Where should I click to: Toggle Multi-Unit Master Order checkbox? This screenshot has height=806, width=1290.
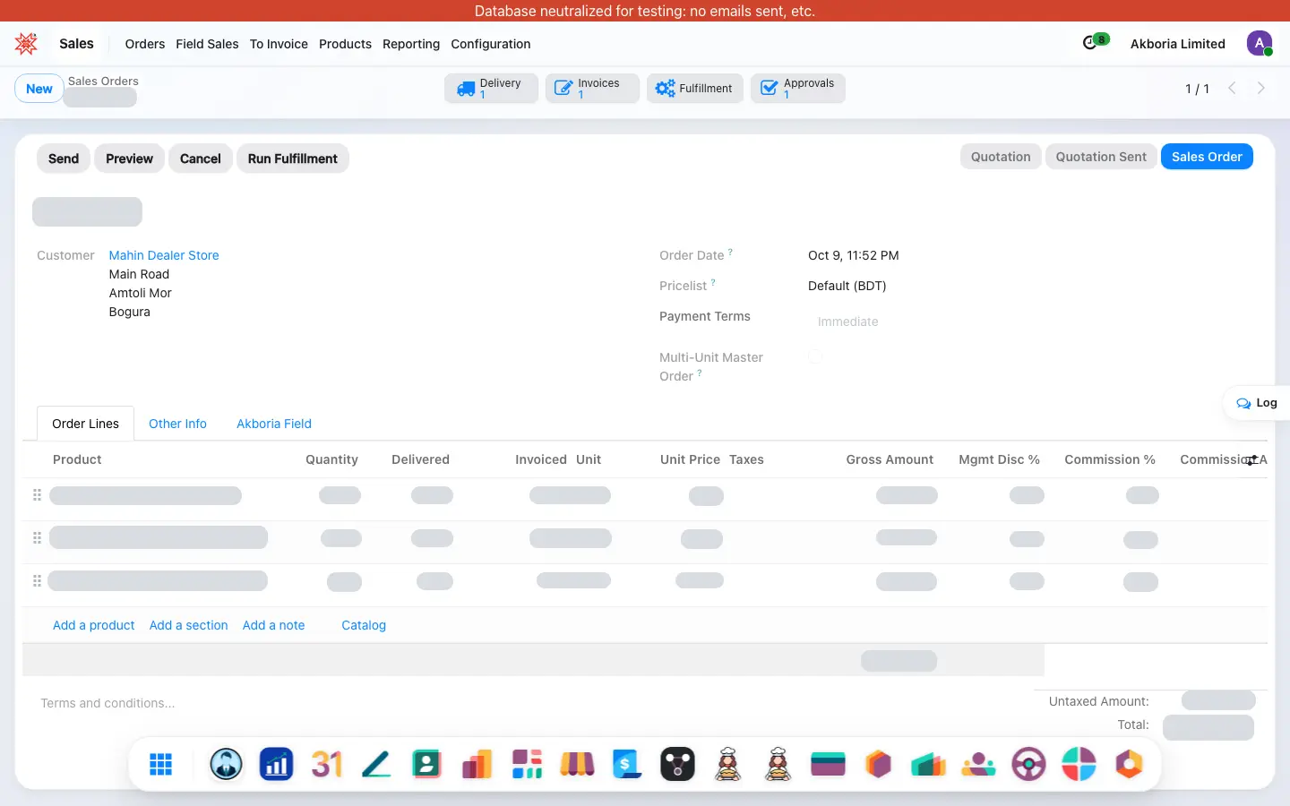point(815,356)
